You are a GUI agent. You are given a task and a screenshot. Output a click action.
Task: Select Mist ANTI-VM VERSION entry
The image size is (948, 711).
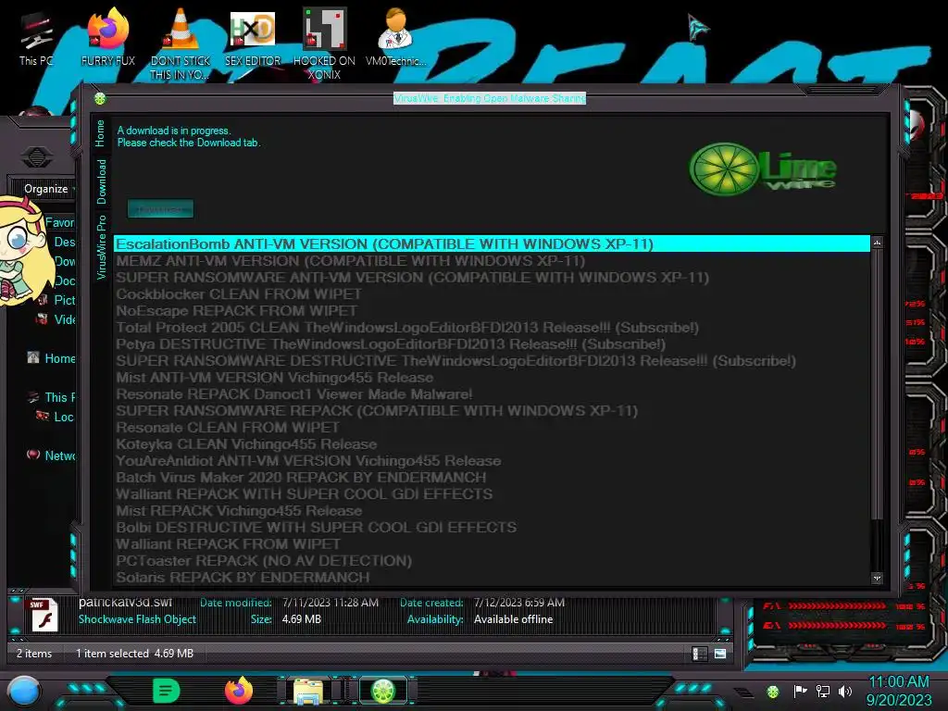coord(492,378)
